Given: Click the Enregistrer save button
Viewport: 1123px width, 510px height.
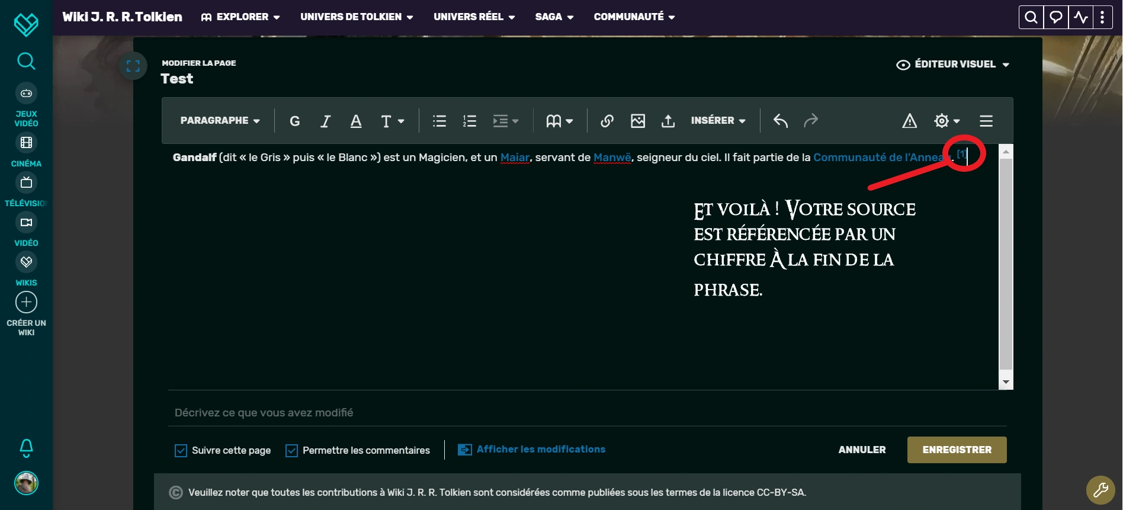Looking at the screenshot, I should pyautogui.click(x=957, y=450).
